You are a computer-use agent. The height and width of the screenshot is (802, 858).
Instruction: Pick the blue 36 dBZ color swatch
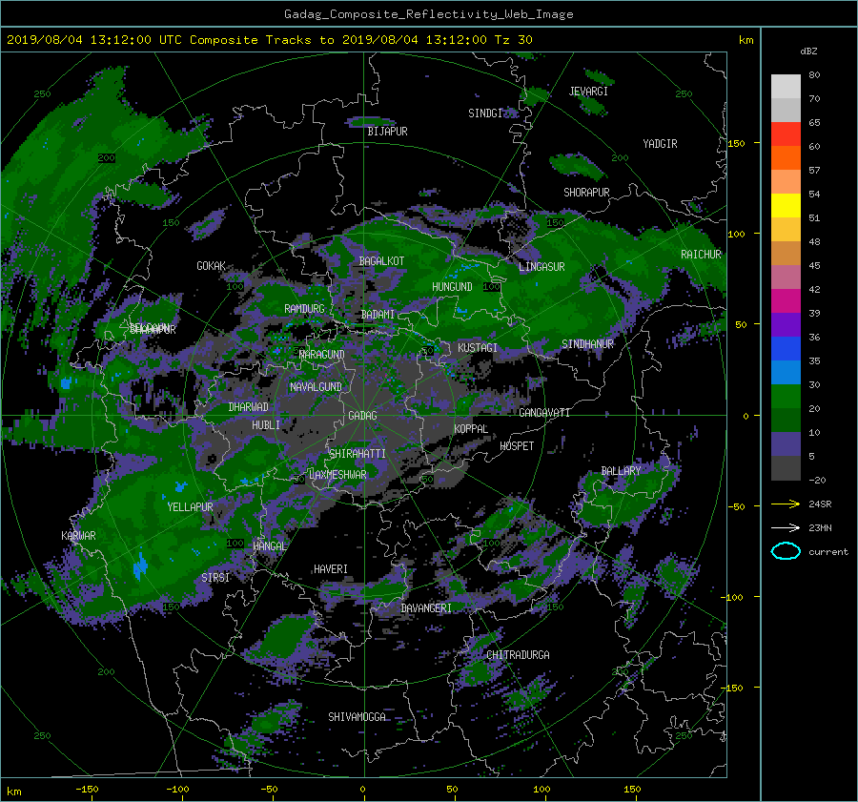pos(786,348)
